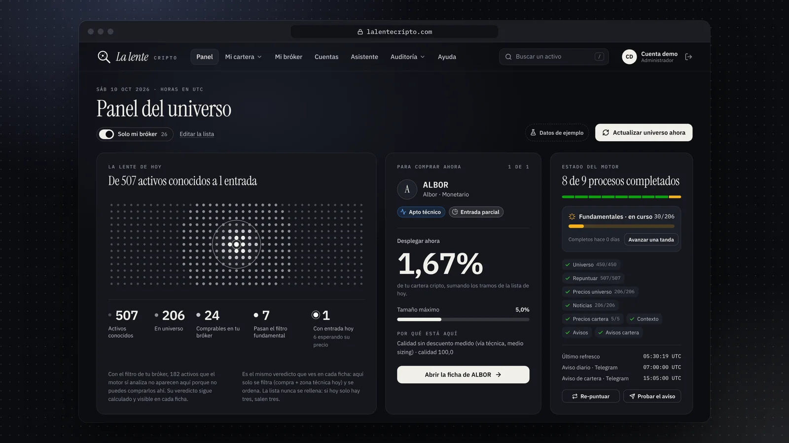Click the search magnifier icon

coord(508,57)
